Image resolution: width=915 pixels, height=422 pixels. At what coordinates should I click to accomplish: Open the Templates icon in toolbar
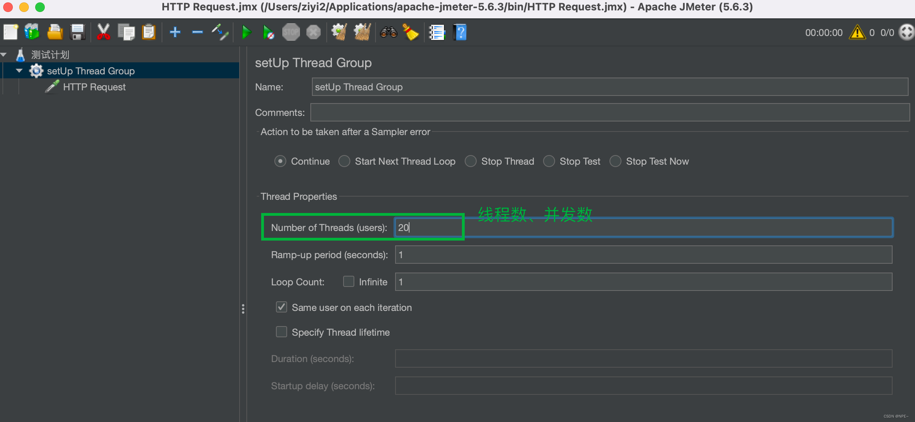32,32
